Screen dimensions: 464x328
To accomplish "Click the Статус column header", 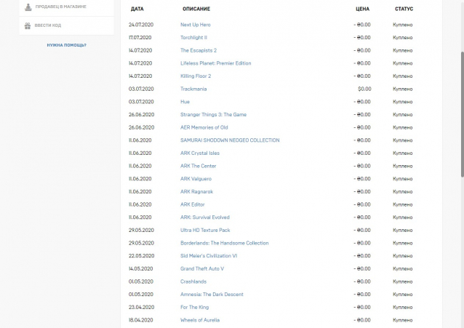I will pyautogui.click(x=404, y=9).
